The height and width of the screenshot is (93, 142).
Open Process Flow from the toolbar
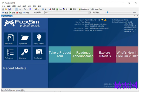click(x=96, y=9)
